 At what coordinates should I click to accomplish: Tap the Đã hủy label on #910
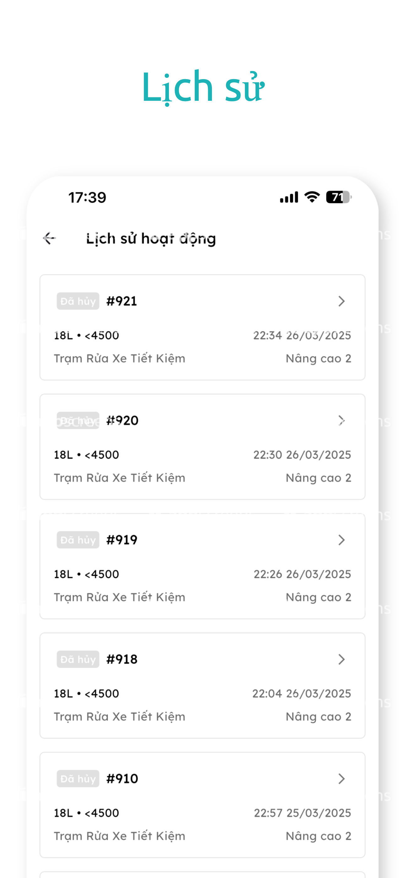[x=78, y=778]
